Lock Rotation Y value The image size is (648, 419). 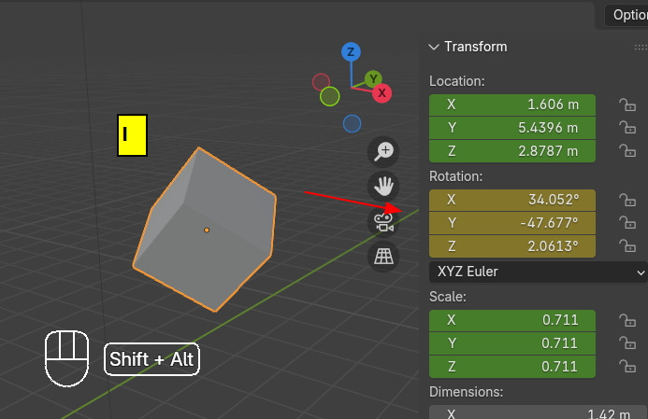627,223
